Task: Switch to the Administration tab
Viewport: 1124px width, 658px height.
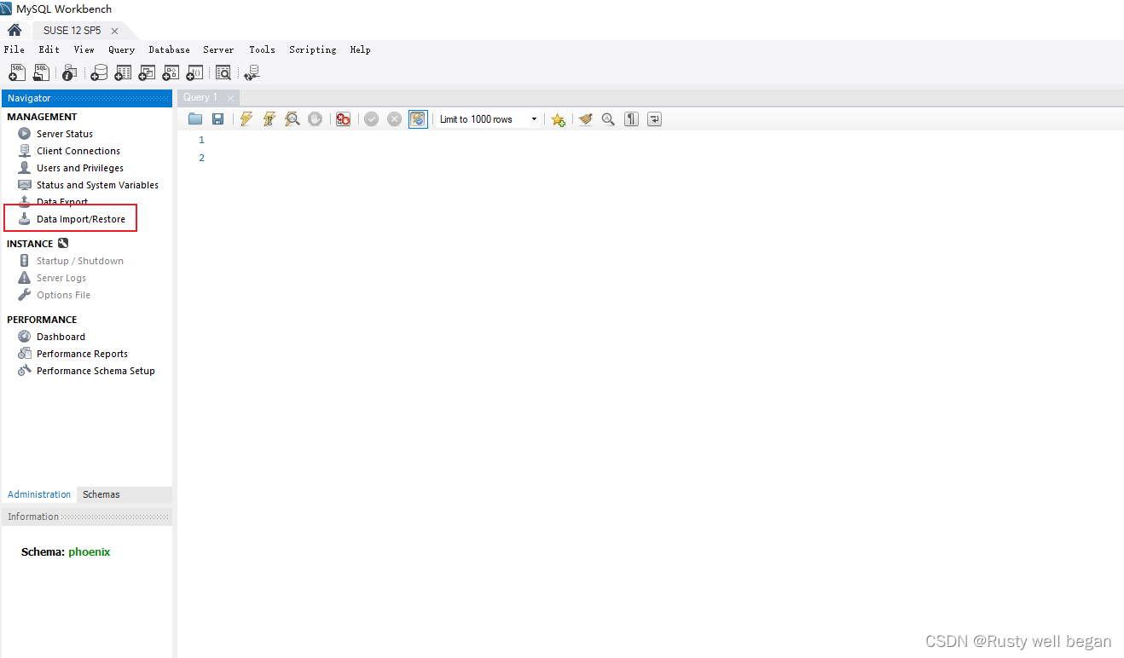Action: [39, 494]
